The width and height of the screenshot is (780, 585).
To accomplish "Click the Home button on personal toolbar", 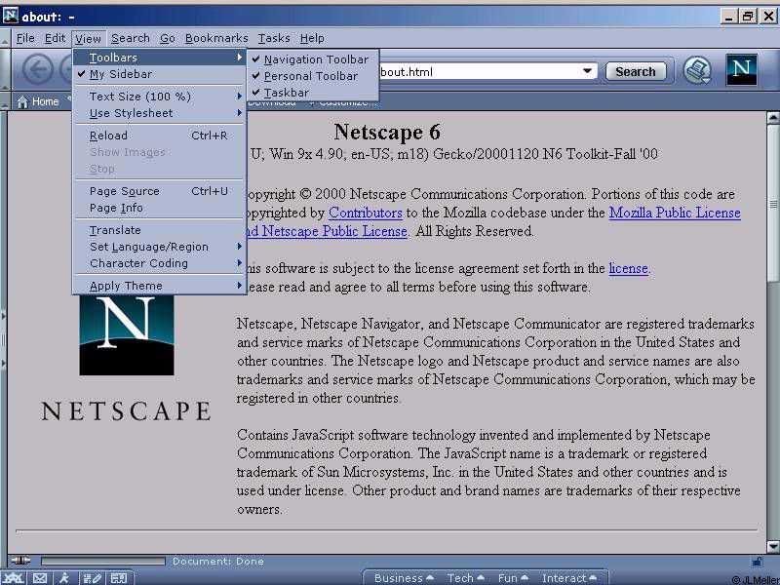I will point(38,101).
